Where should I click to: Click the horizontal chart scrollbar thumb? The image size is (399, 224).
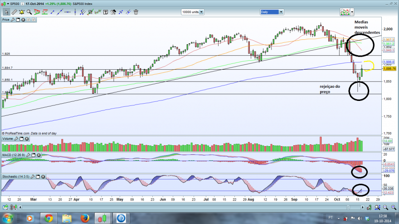click(348, 208)
